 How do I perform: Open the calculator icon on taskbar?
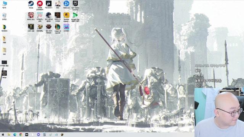coord(44,135)
